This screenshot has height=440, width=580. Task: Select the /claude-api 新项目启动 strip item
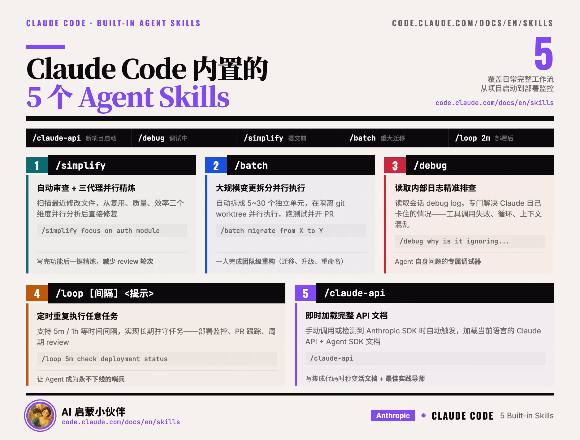[x=79, y=138]
